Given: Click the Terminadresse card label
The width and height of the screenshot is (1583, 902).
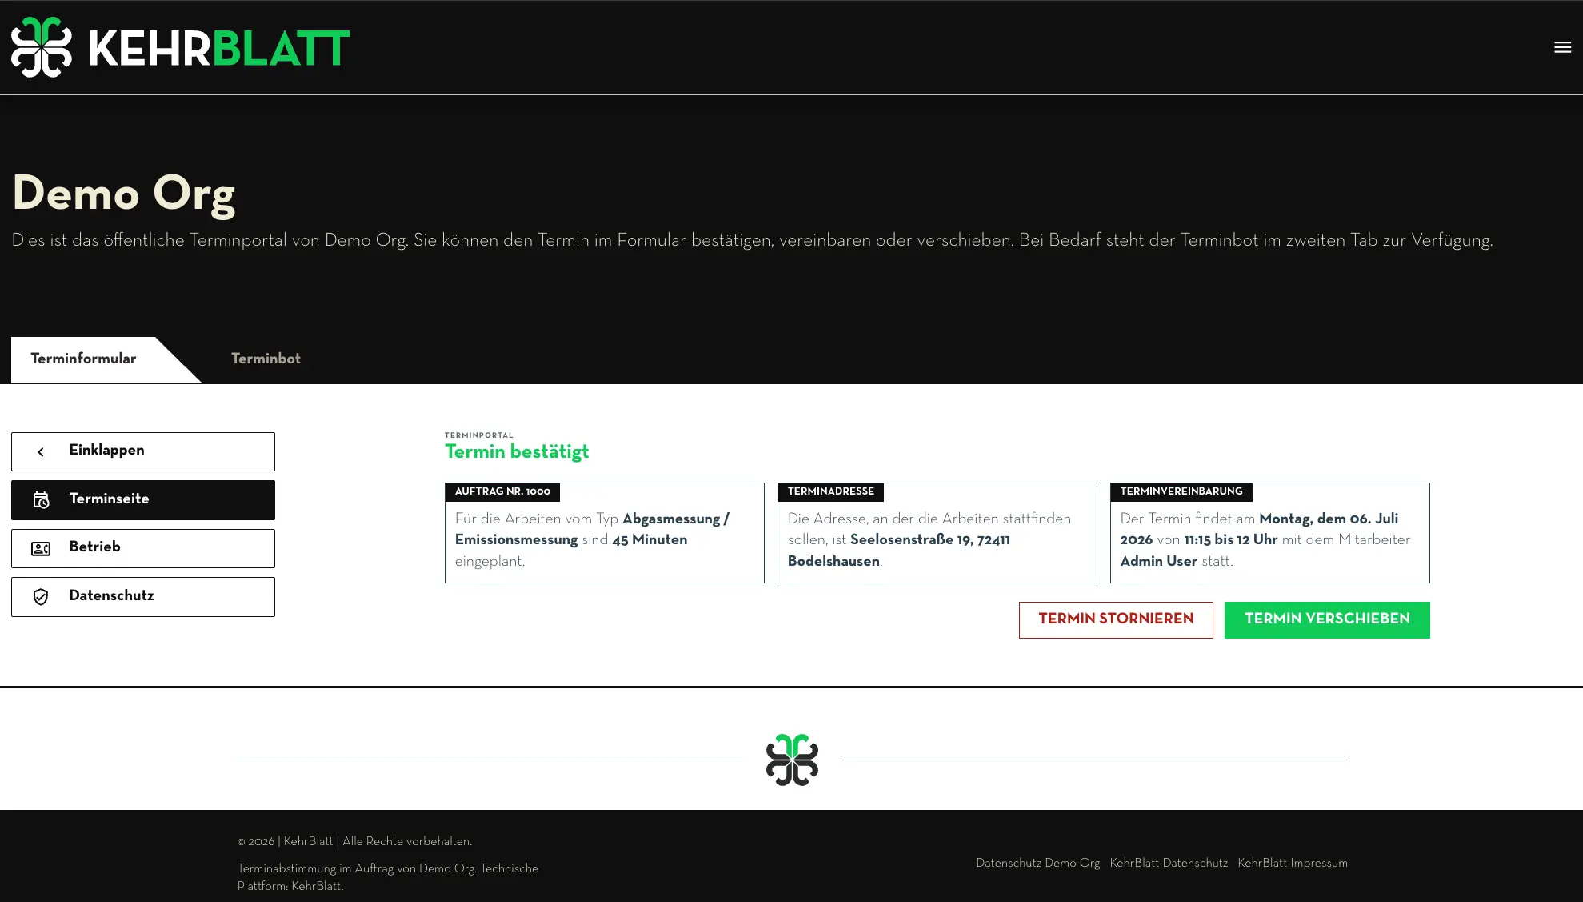Looking at the screenshot, I should click(831, 491).
